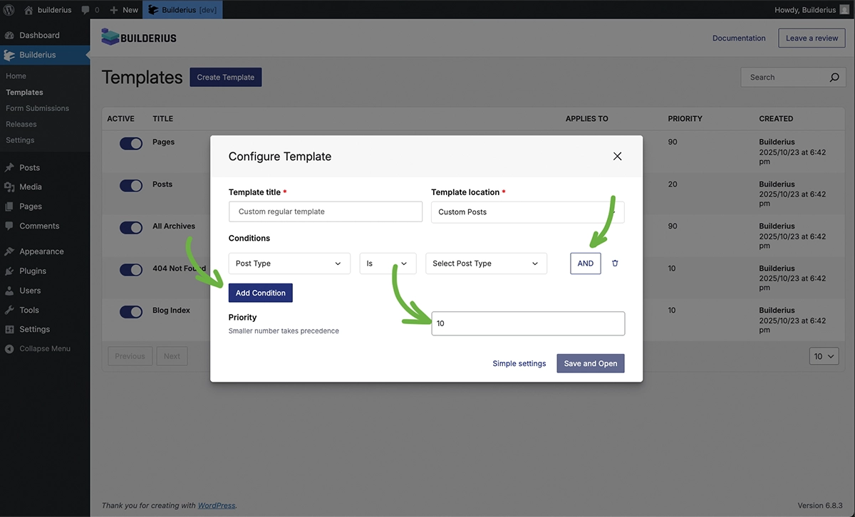Expand the Select Post Type dropdown
The image size is (855, 517).
486,263
